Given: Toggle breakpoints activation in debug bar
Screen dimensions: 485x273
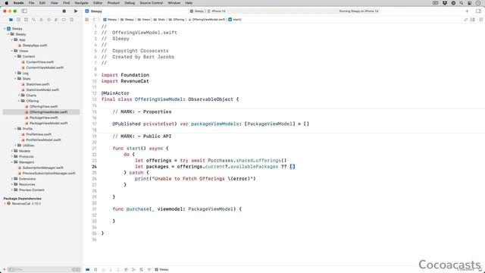Looking at the screenshot, I should pyautogui.click(x=88, y=270).
